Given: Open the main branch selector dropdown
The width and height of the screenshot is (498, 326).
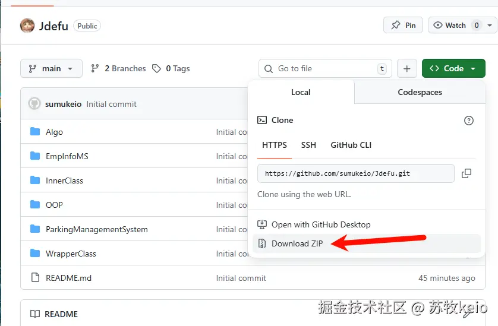Looking at the screenshot, I should pos(52,68).
